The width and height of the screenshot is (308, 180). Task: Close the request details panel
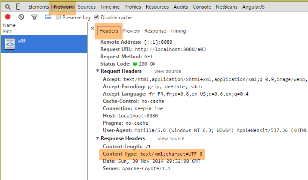(92, 28)
